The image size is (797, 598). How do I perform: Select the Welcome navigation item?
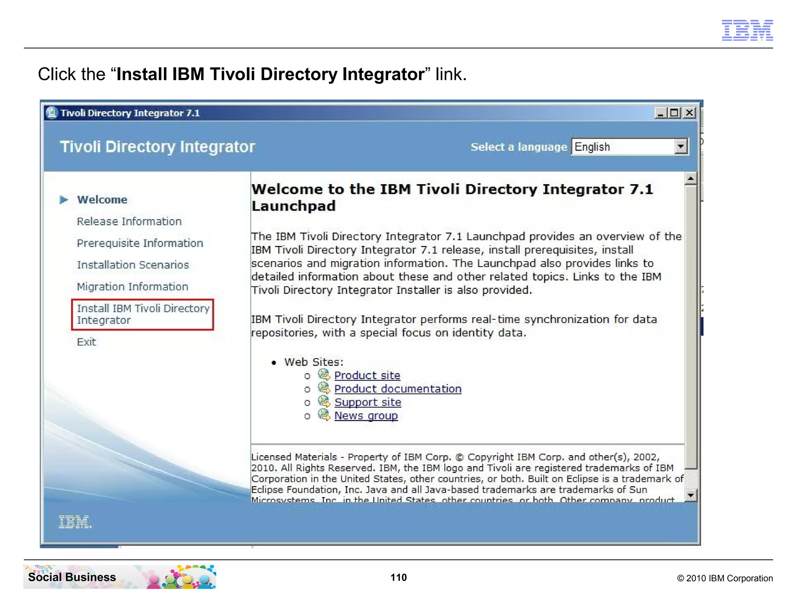tap(102, 200)
